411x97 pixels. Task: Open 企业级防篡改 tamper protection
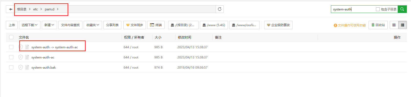pos(278,25)
